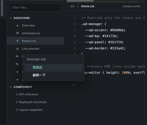
Task: Click line number 1 in the gutter
Action: tap(75, 18)
